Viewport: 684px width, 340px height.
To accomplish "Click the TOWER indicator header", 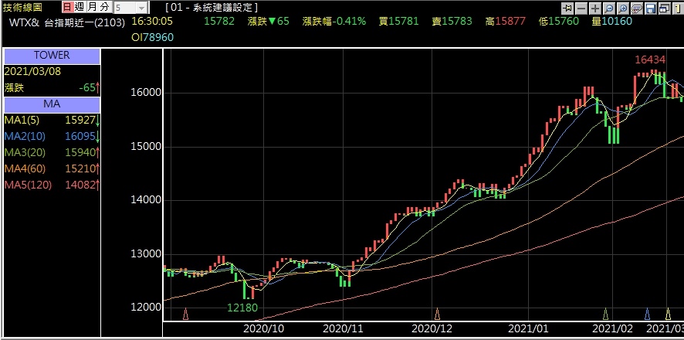I will click(x=52, y=56).
